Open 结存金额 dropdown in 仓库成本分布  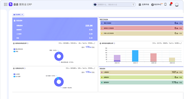point(73,68)
